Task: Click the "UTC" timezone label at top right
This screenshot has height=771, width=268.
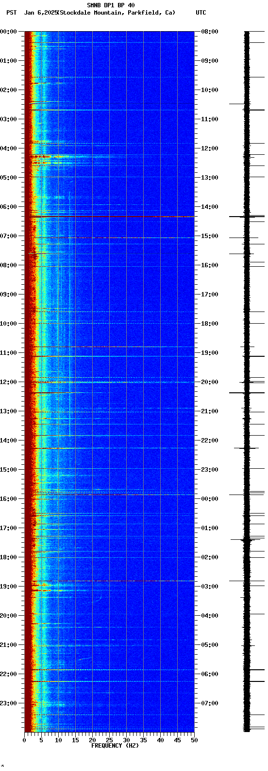Action: (x=201, y=13)
